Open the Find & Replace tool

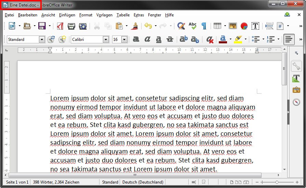[x=181, y=26]
